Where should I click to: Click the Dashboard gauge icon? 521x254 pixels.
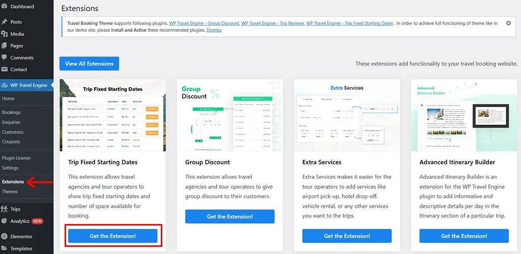point(4,6)
